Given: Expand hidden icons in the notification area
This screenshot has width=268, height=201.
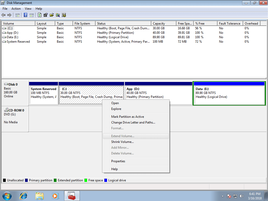Looking at the screenshot, I should [x=222, y=196].
